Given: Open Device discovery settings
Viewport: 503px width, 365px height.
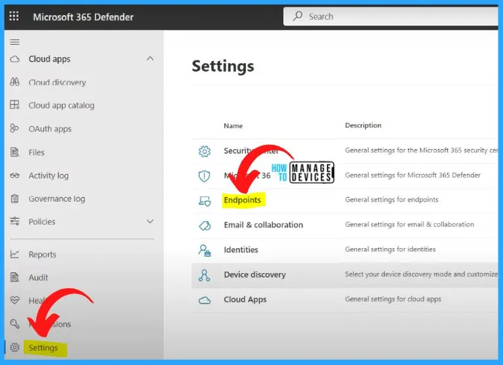Looking at the screenshot, I should tap(254, 274).
